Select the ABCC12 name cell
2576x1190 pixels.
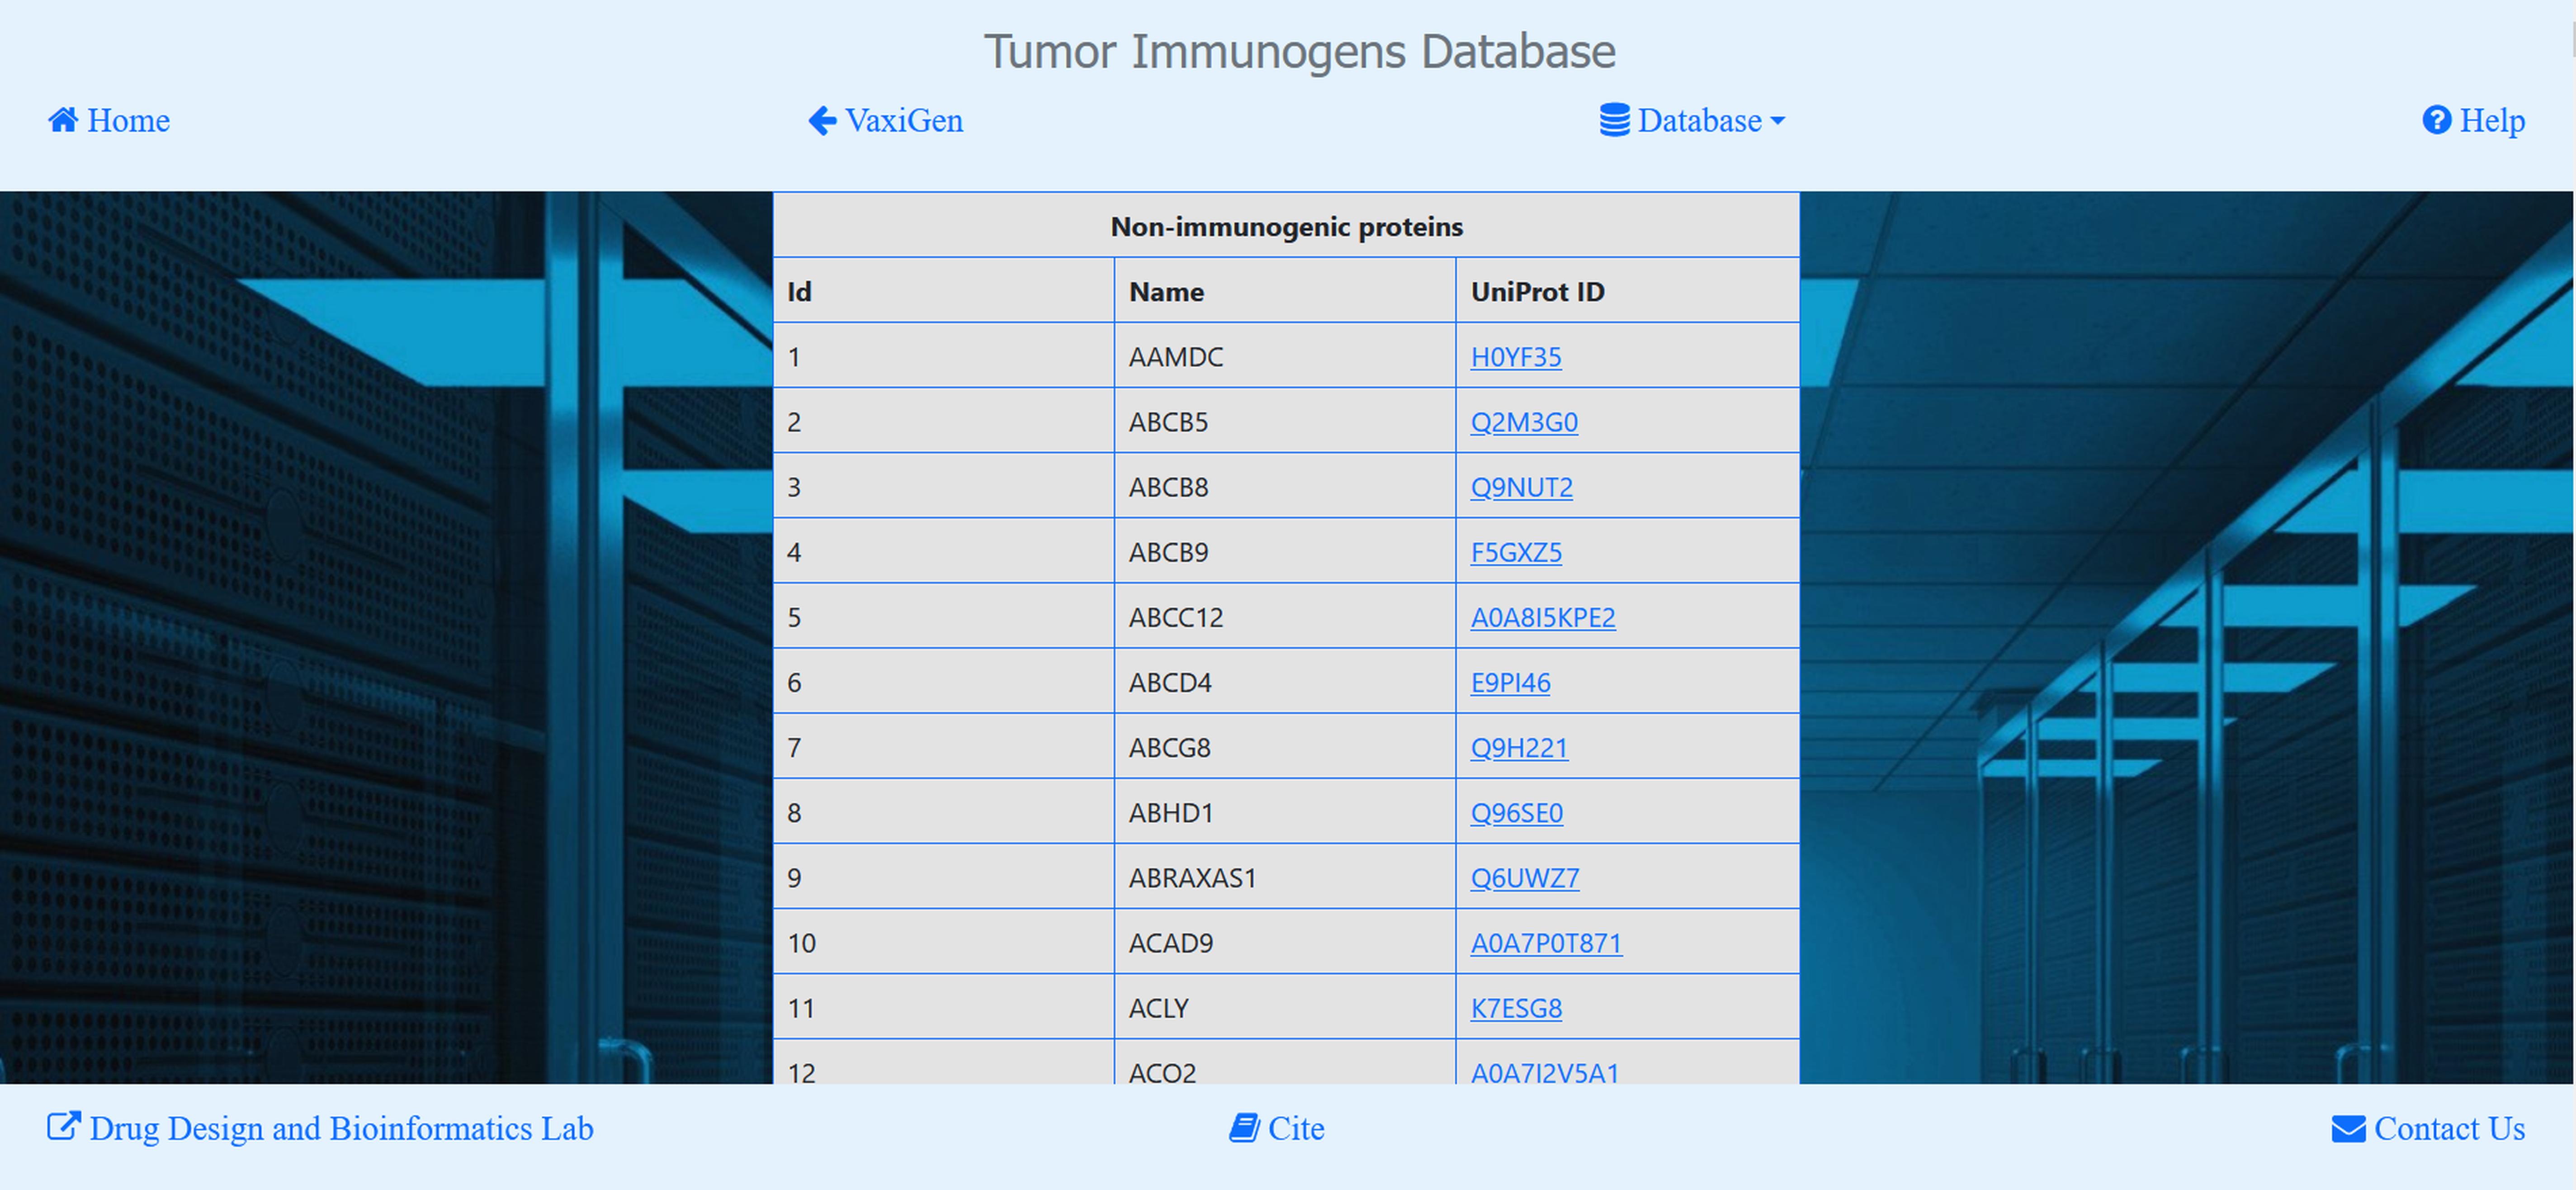point(1285,616)
